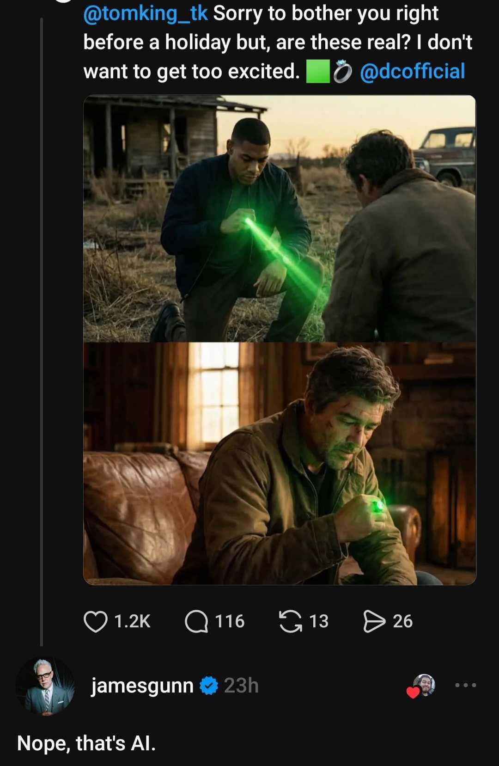
Task: Tap the 1.2K likes count
Action: [x=132, y=621]
